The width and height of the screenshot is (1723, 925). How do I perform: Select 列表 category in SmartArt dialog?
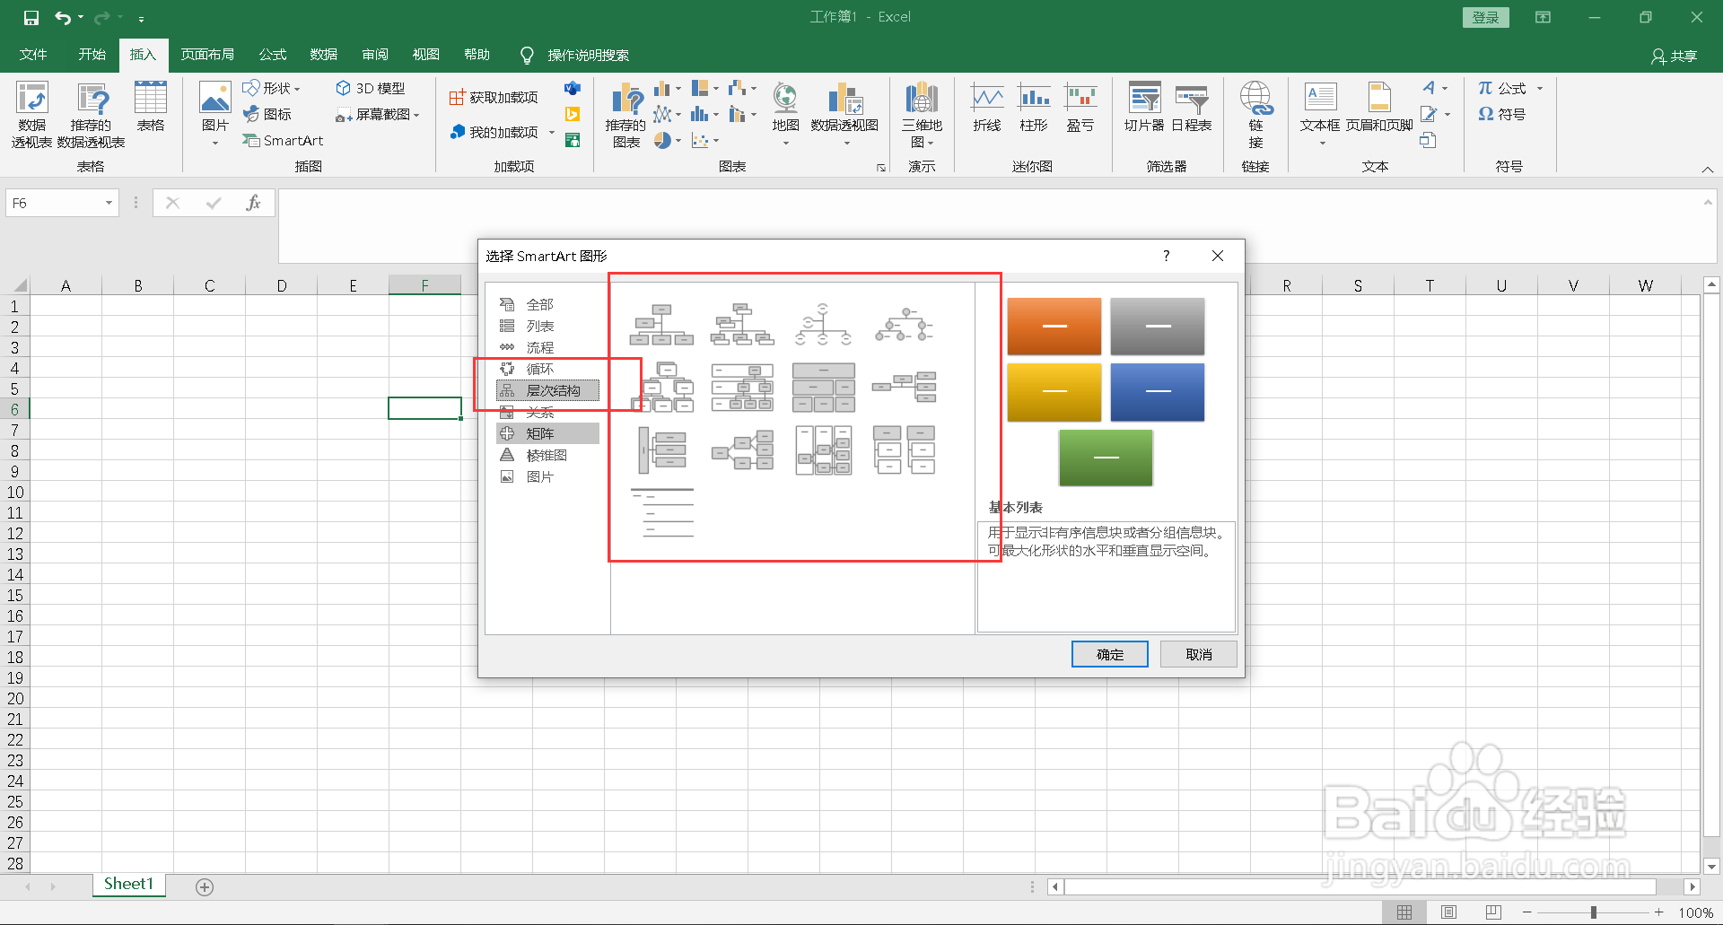coord(547,326)
